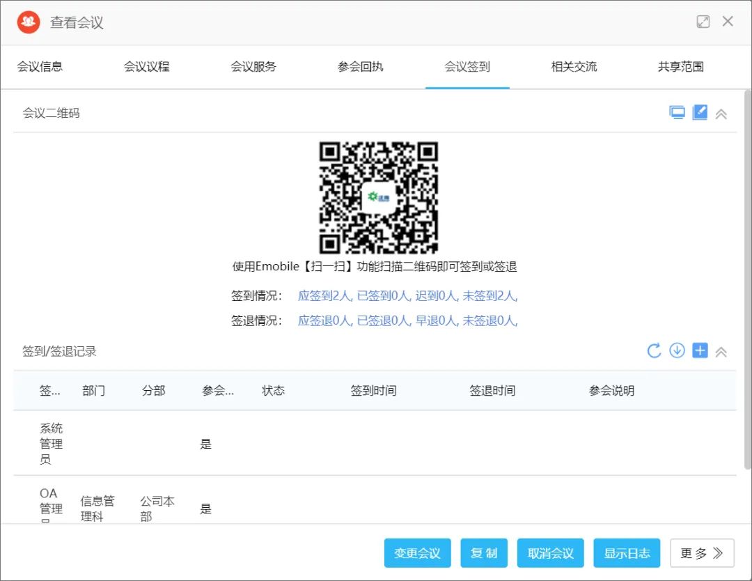The width and height of the screenshot is (752, 581).
Task: Click the meeting QR code image
Action: 378,198
